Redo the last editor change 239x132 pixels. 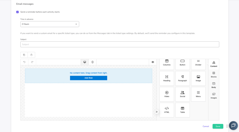coord(32,62)
